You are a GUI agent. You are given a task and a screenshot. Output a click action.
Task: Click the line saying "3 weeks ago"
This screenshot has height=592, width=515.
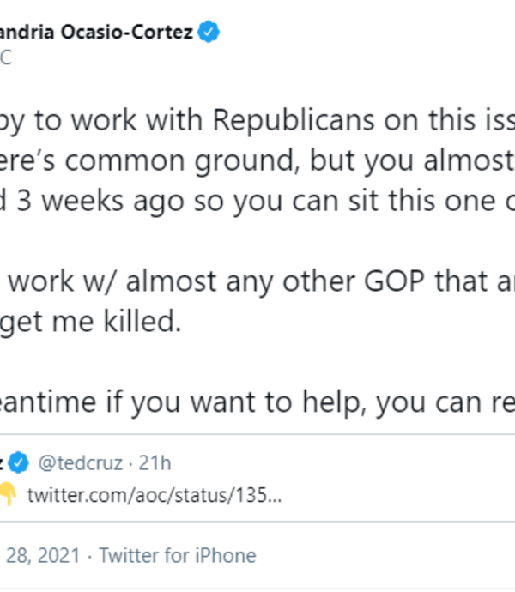click(x=257, y=206)
